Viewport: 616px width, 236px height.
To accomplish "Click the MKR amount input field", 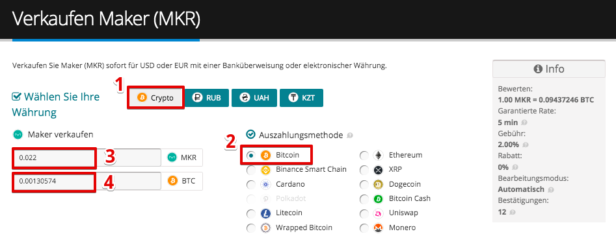I will [87, 158].
